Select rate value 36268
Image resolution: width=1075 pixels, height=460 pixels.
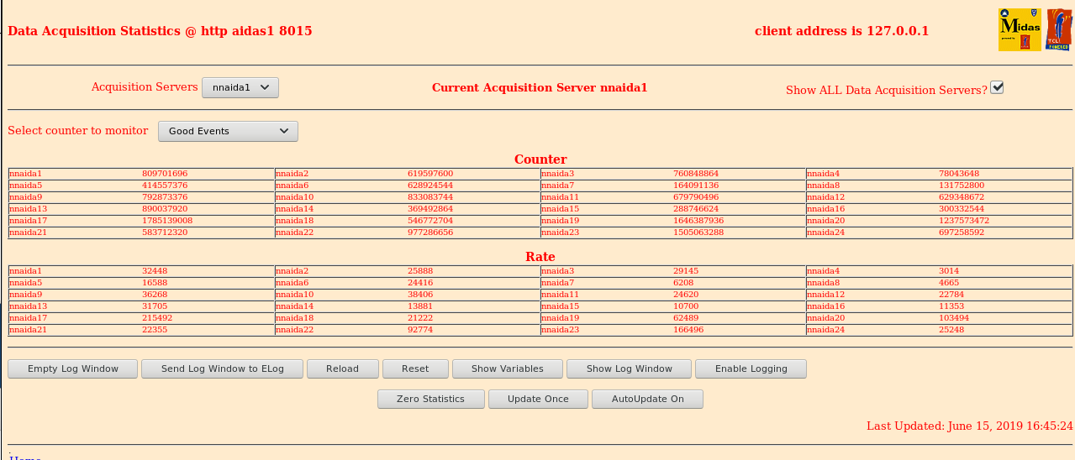click(155, 295)
